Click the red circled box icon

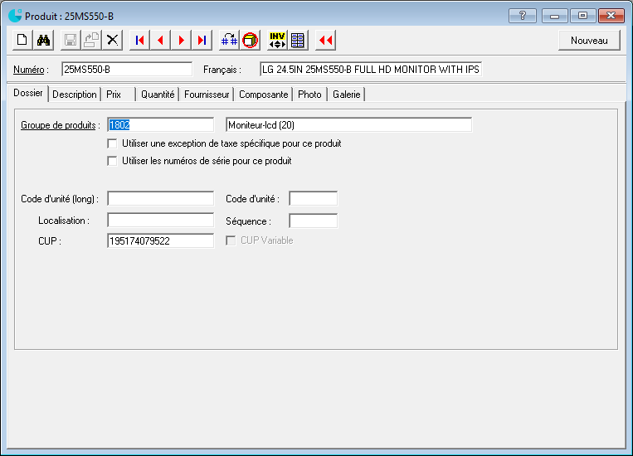point(251,40)
